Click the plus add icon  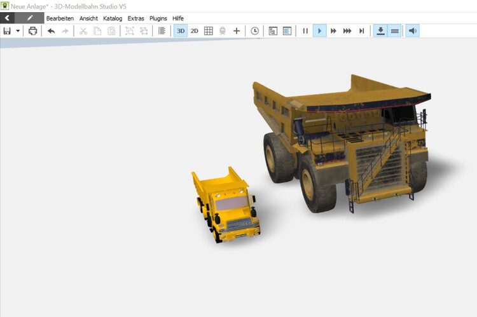click(x=237, y=30)
